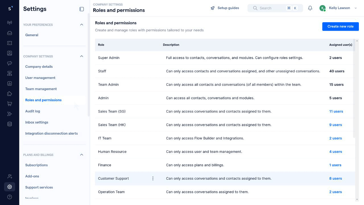Click the campaigns megaphone icon
Image resolution: width=364 pixels, height=205 pixels.
[x=9, y=63]
